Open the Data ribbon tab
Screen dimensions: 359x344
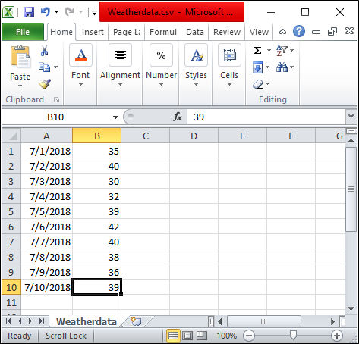195,32
